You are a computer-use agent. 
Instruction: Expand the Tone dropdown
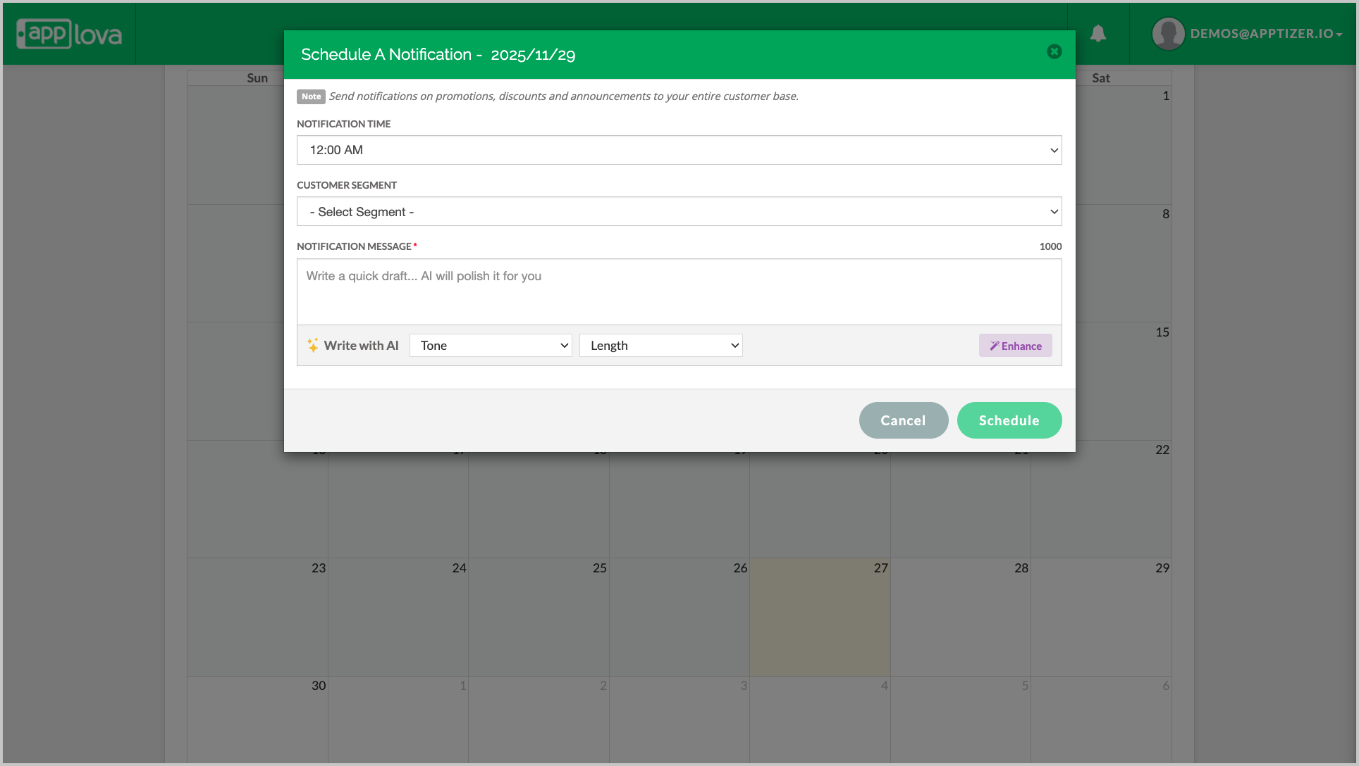[x=491, y=346]
